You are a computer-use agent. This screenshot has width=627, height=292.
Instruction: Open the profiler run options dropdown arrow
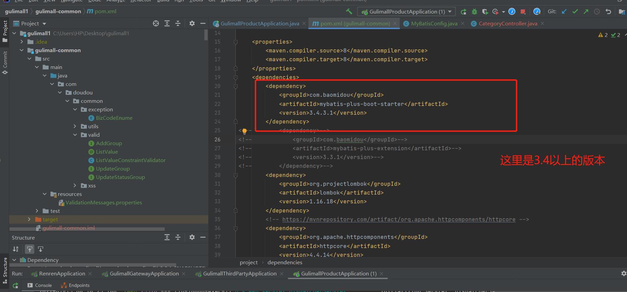point(503,12)
